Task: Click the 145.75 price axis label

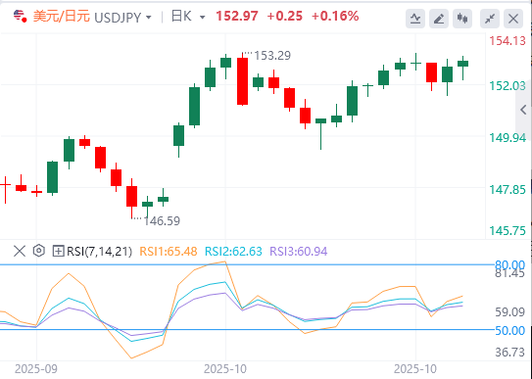Action: (508, 231)
